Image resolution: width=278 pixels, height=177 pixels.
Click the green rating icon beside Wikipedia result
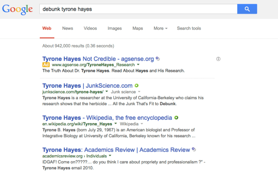176,118
